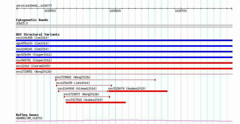Select the esv22010 red variant bar
This screenshot has width=240, height=124.
click(x=124, y=69)
